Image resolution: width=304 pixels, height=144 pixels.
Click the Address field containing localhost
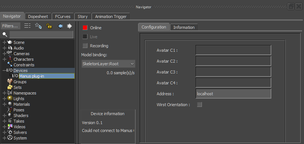click(x=233, y=94)
